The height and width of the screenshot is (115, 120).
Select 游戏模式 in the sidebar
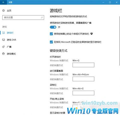[11, 54]
